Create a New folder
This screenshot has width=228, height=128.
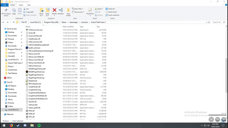click(x=68, y=12)
